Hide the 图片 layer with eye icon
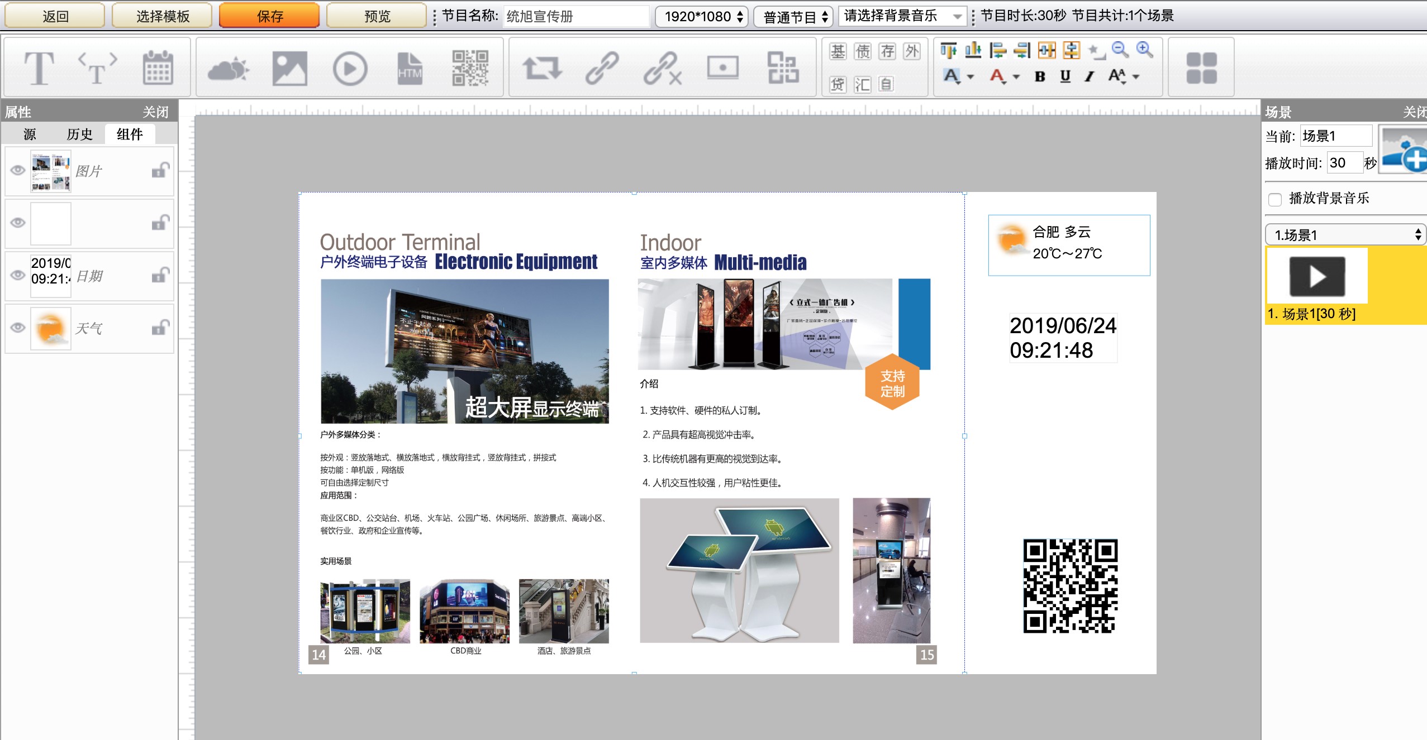 18,170
